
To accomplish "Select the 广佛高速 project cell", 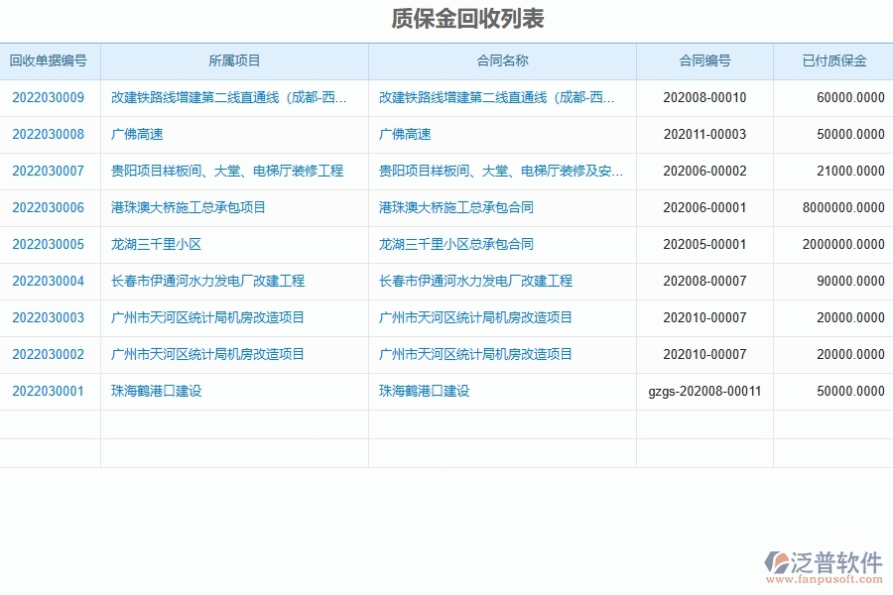I will point(137,134).
